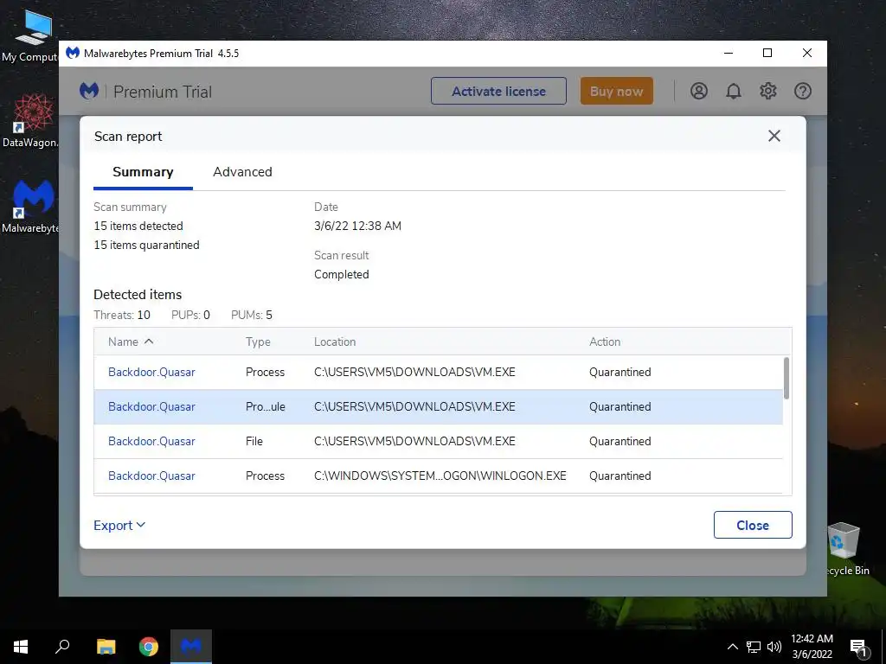The width and height of the screenshot is (886, 664).
Task: Open taskbar search magnifier
Action: [x=62, y=647]
